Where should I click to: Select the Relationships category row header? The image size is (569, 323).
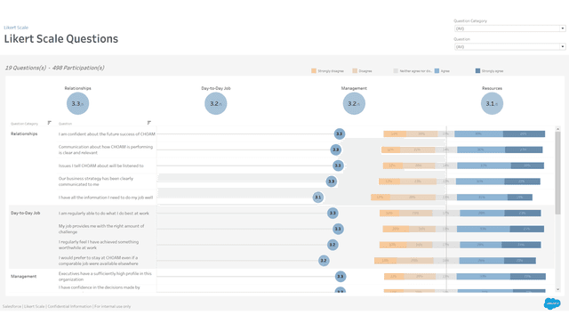click(x=24, y=133)
